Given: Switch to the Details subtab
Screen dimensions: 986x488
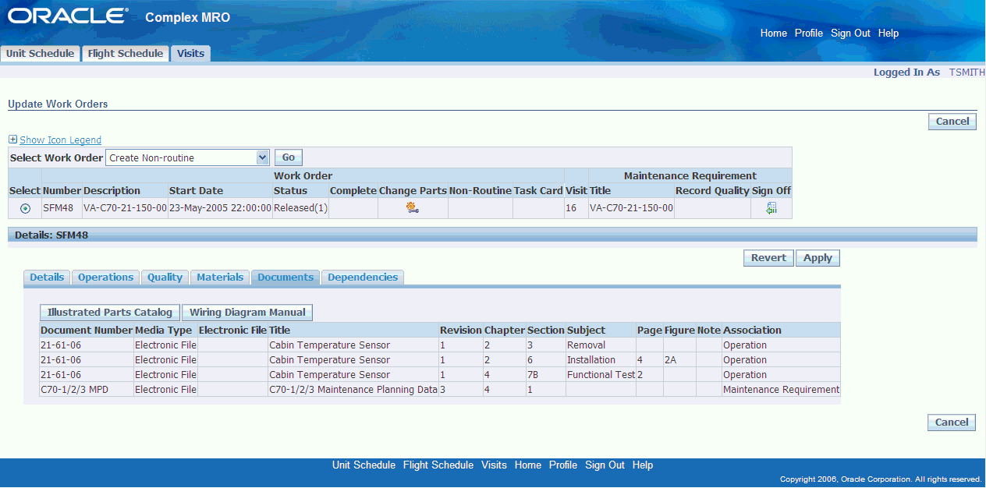Looking at the screenshot, I should click(x=47, y=277).
